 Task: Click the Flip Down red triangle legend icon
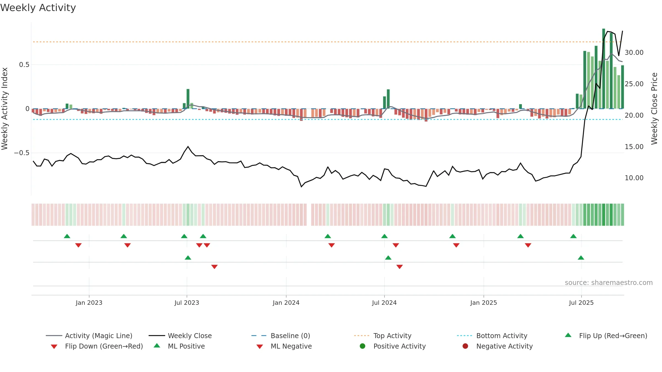coord(54,347)
